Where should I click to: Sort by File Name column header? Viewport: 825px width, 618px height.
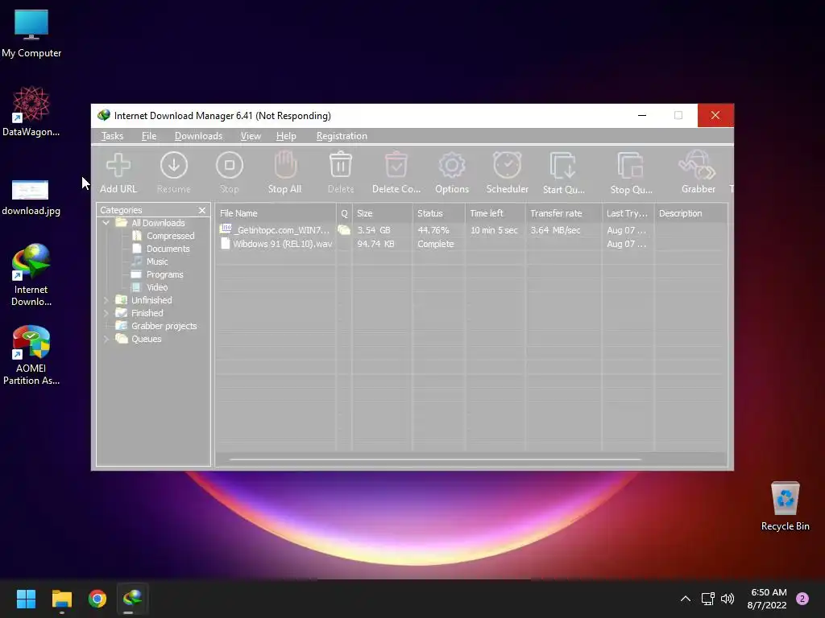coord(276,213)
